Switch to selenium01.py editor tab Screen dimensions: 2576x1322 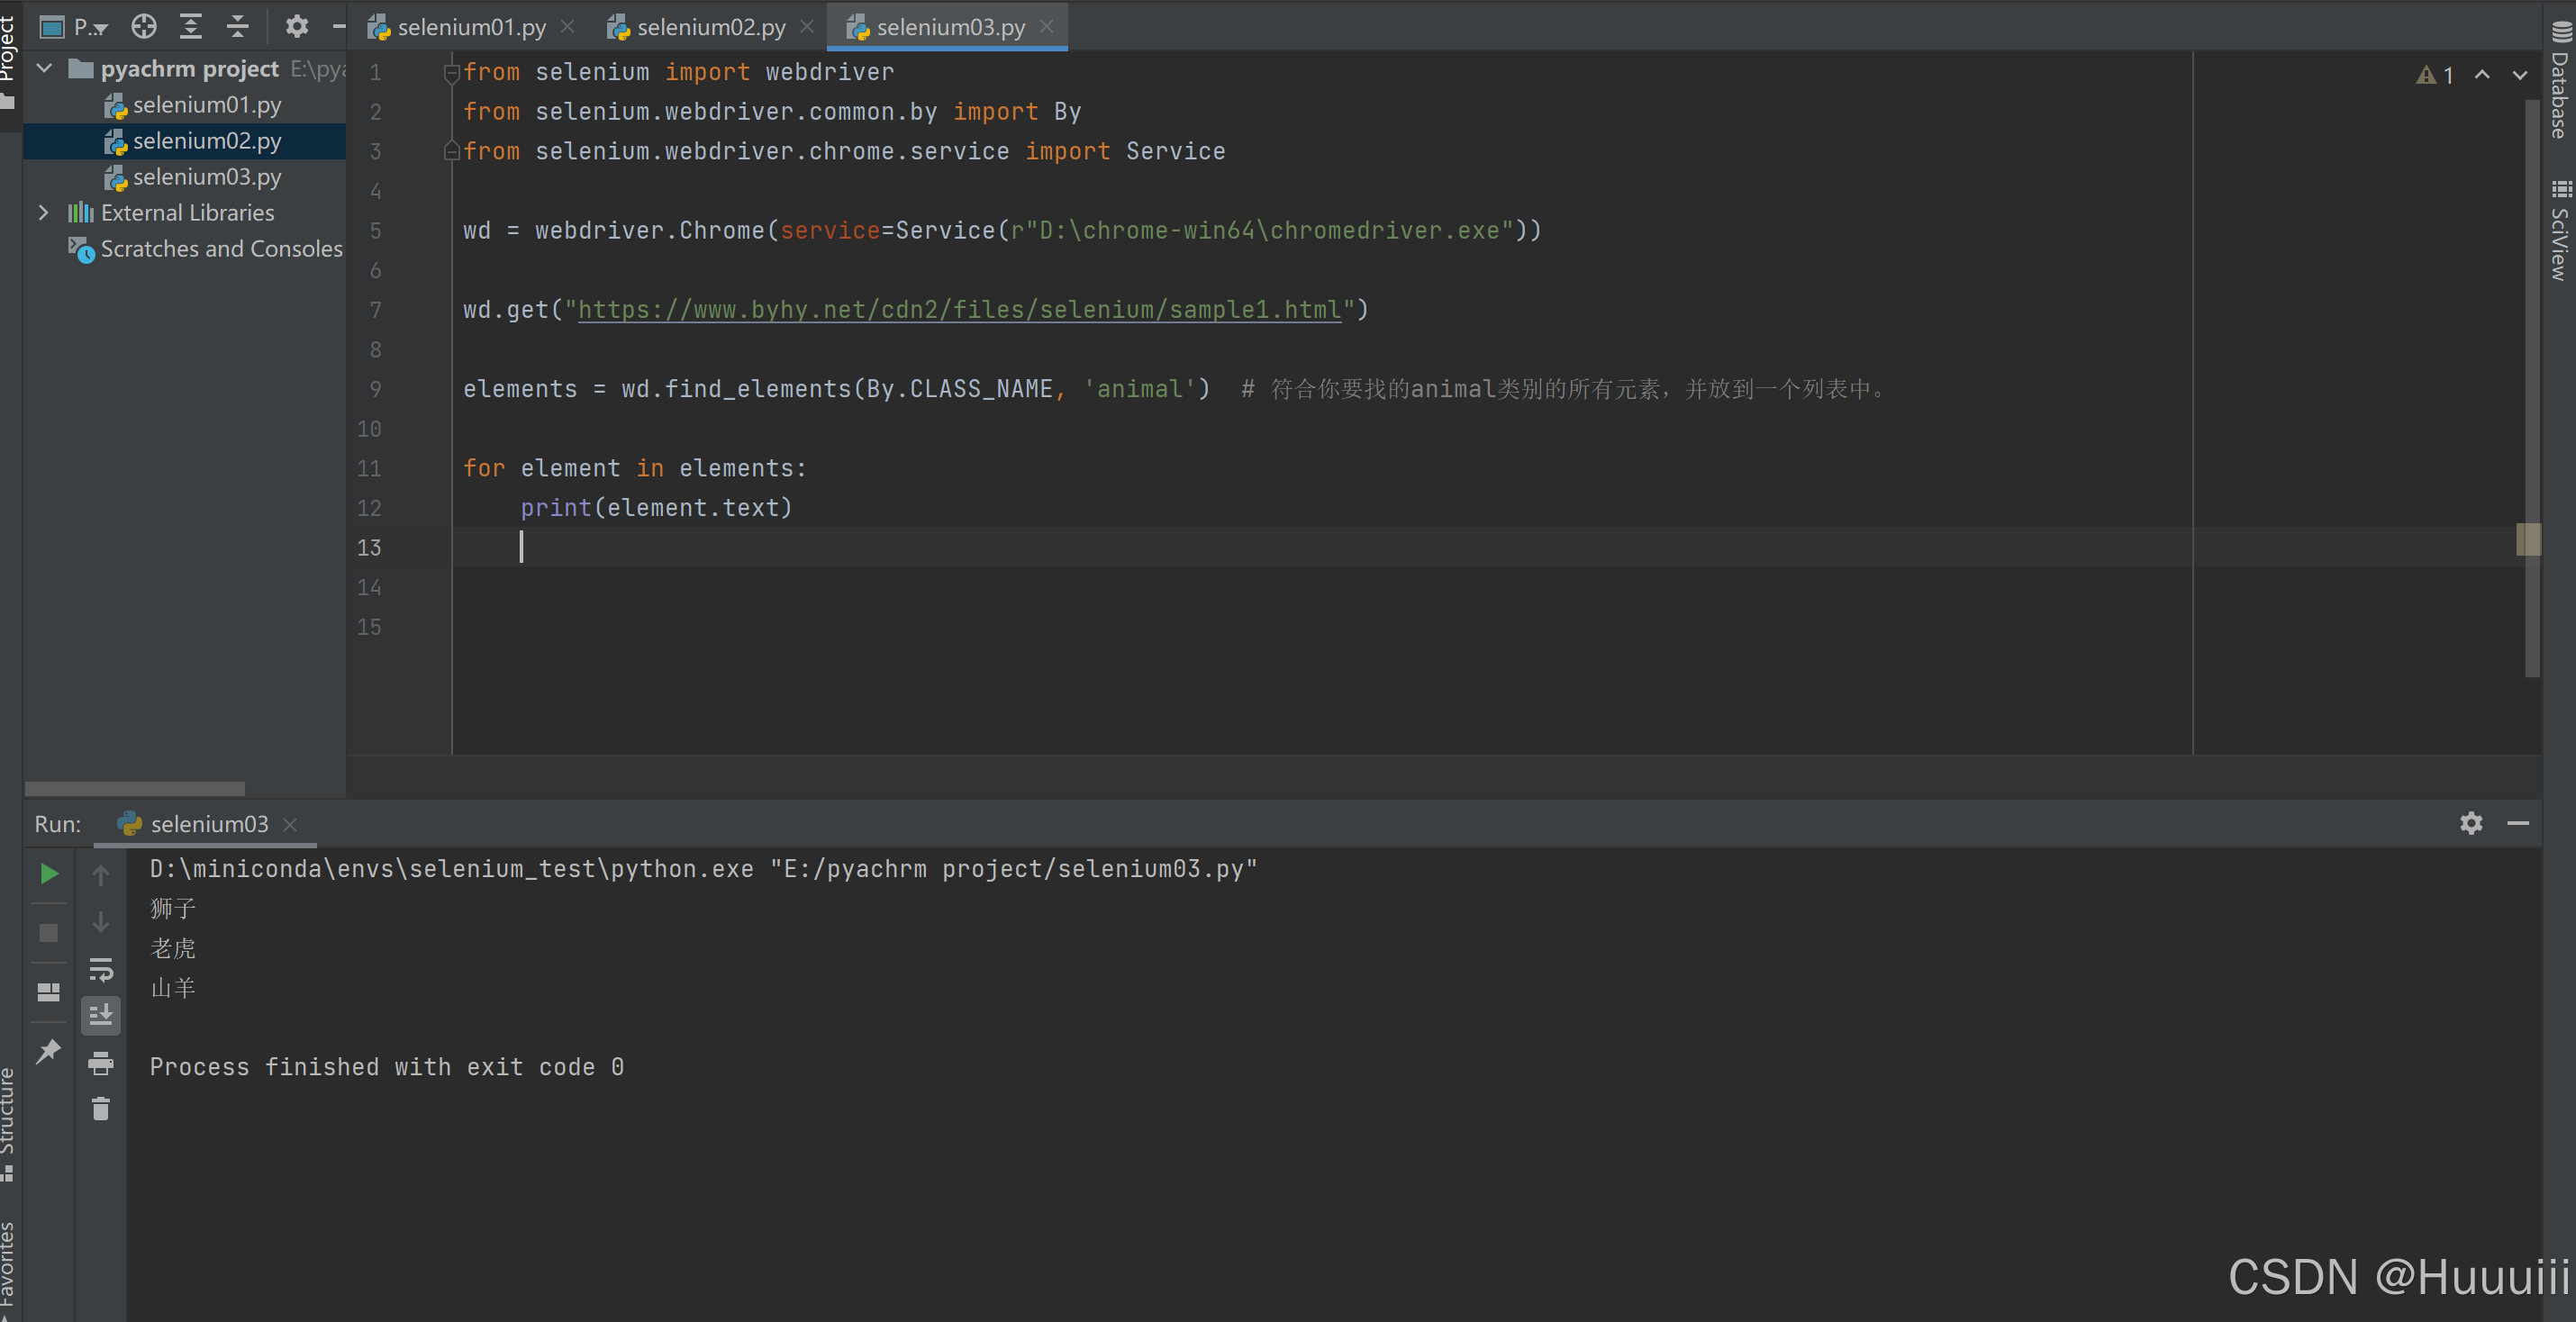(x=470, y=27)
